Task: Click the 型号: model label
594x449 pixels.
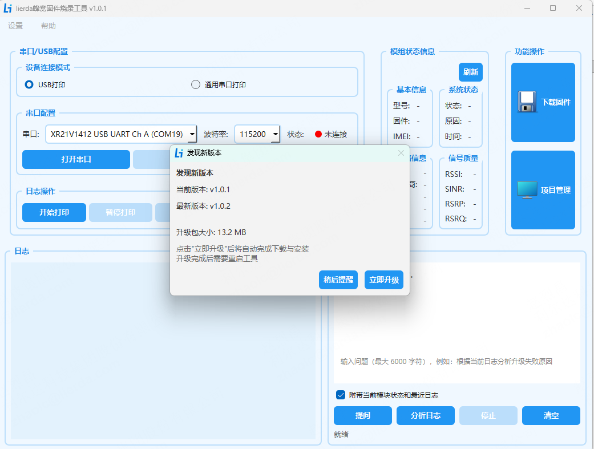Action: (402, 106)
